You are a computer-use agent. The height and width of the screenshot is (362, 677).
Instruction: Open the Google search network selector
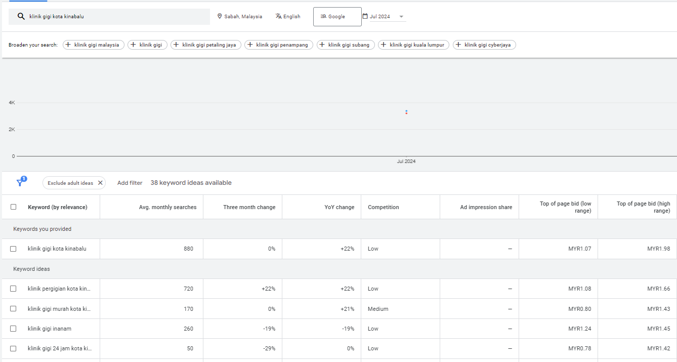(x=337, y=17)
